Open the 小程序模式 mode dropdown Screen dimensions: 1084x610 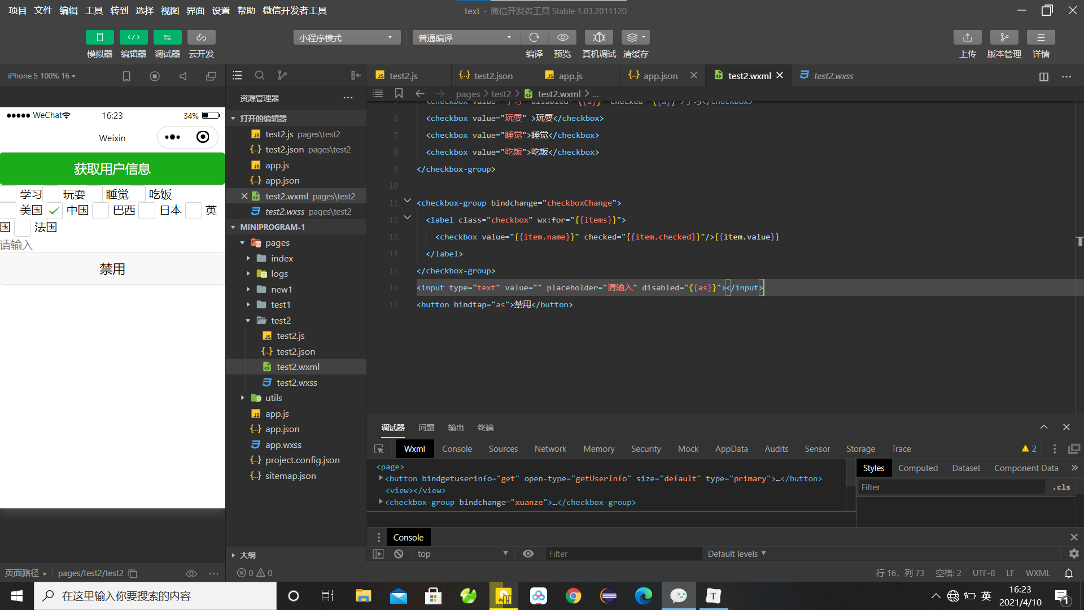coord(346,38)
